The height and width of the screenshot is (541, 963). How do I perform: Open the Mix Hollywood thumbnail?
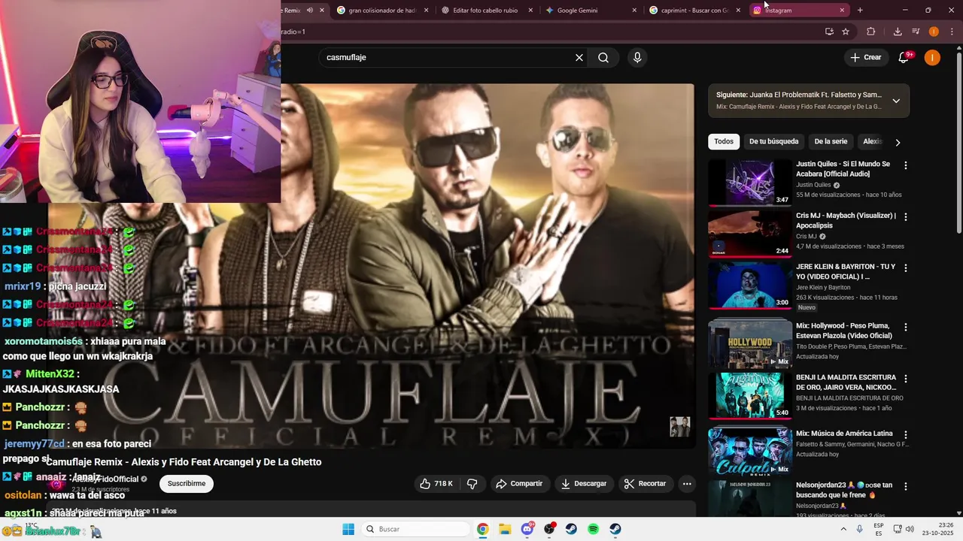750,344
